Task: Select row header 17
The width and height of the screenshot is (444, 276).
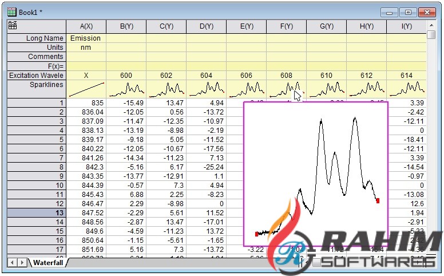Action: [x=37, y=249]
